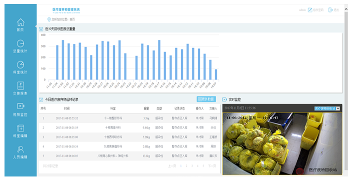Click the 11.17 bar in chart
The image size is (352, 182).
pos(159,60)
